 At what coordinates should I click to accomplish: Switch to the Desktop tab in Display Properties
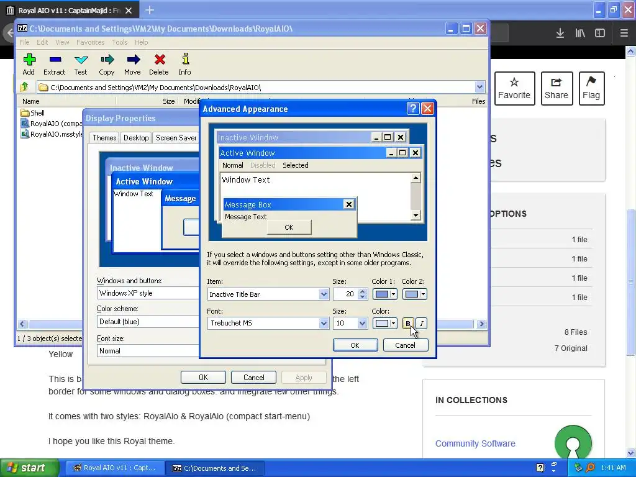click(x=136, y=137)
